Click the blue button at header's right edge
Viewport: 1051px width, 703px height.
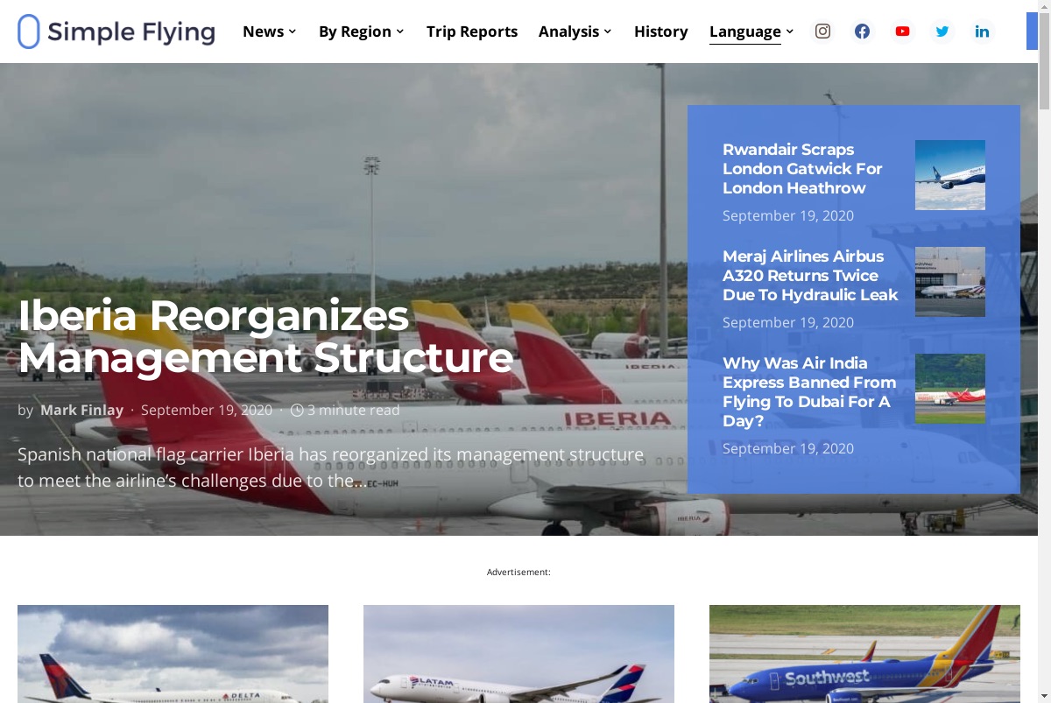1032,32
